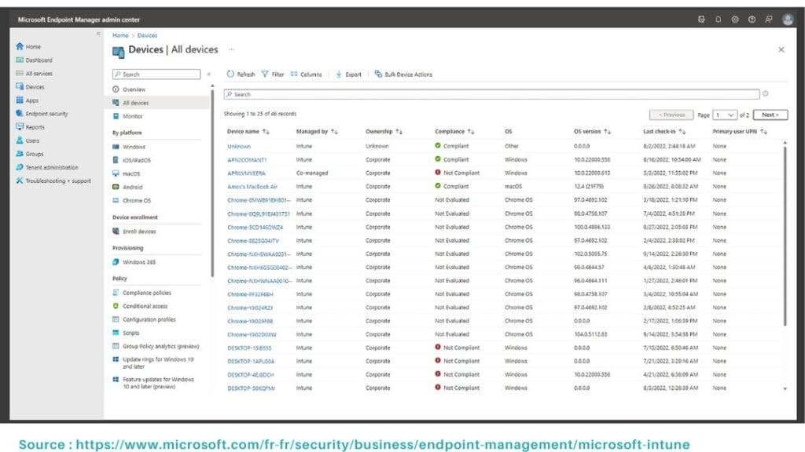Screen dimensions: 805x452
Task: Click the Export download icon
Action: 339,75
